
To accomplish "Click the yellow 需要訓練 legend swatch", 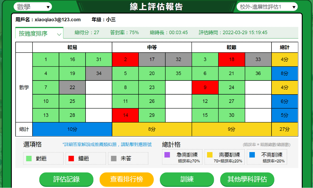I will 210,155.
